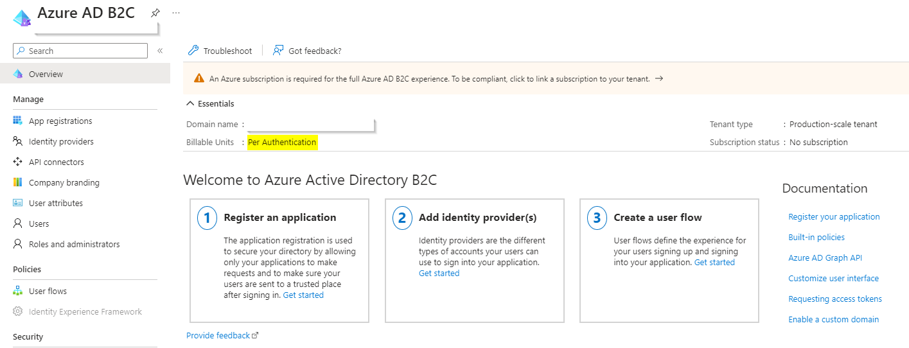Click step 2 circle icon
Viewport: 909px width, 348px height.
click(402, 218)
